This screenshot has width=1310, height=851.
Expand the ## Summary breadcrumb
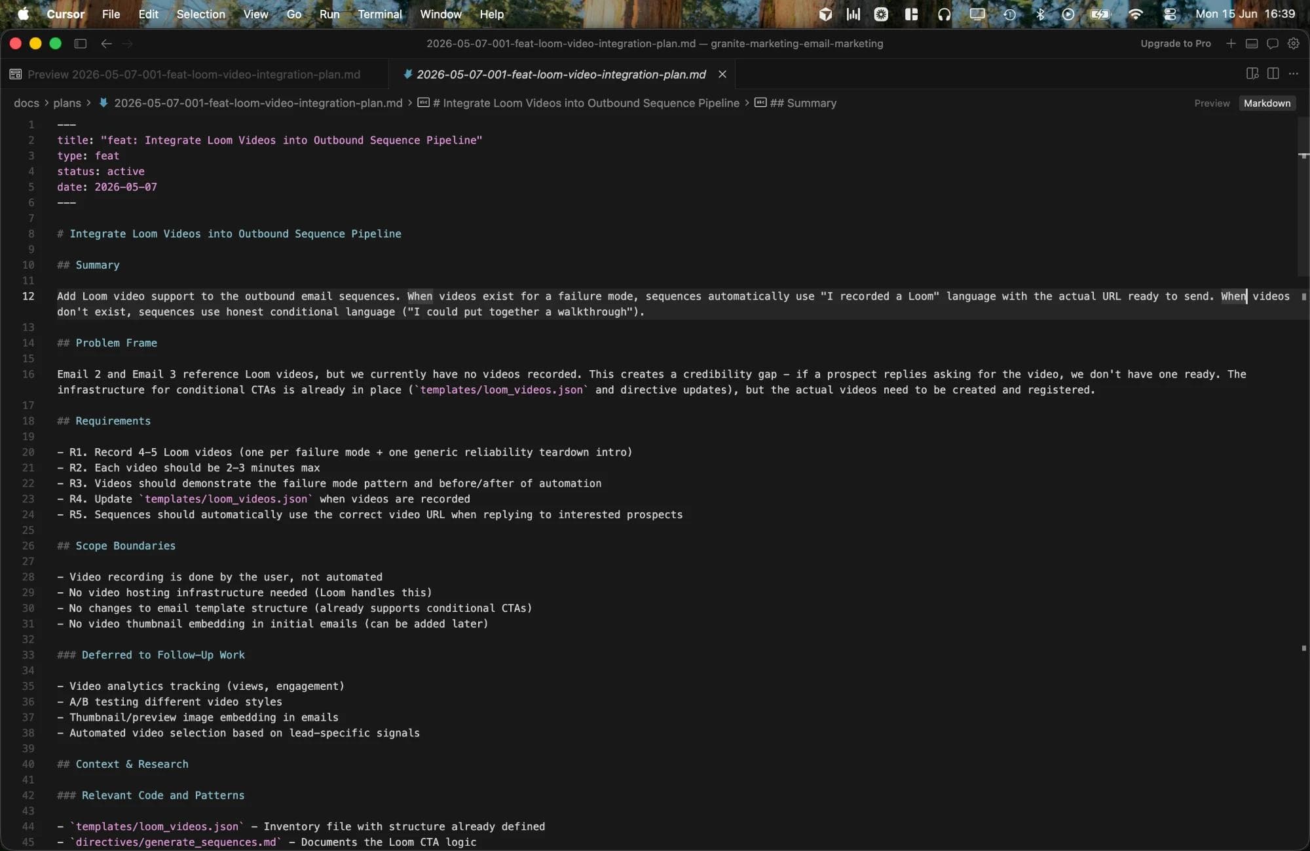802,103
